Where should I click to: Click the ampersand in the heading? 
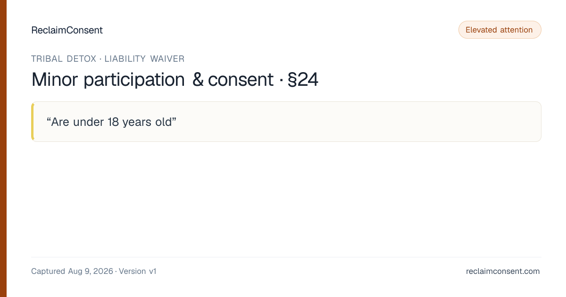point(198,80)
